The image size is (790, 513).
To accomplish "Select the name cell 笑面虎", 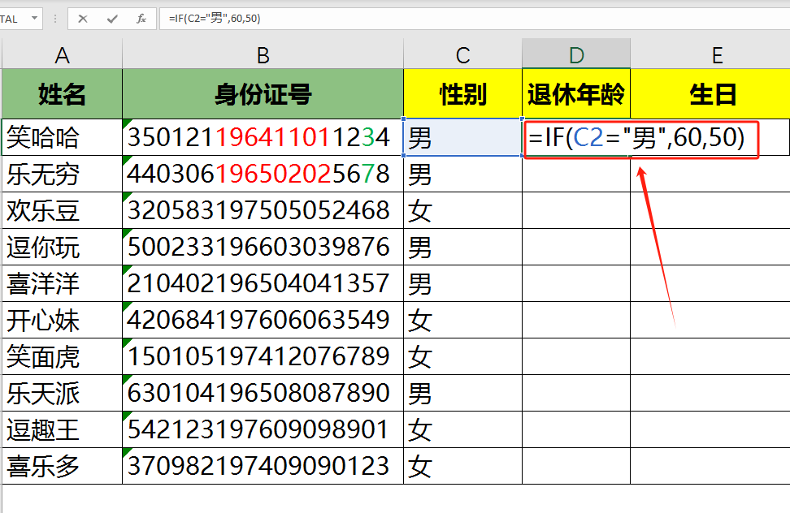I will click(62, 356).
